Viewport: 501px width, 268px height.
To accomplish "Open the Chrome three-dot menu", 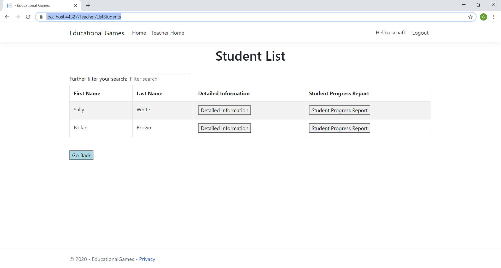I will point(494,17).
